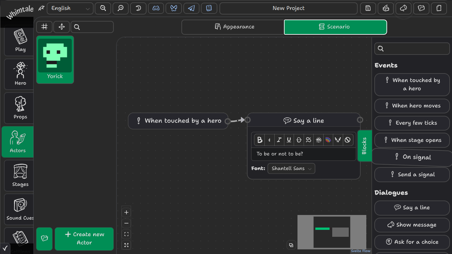
Task: Add 'Send a signal' event block
Action: pyautogui.click(x=412, y=175)
